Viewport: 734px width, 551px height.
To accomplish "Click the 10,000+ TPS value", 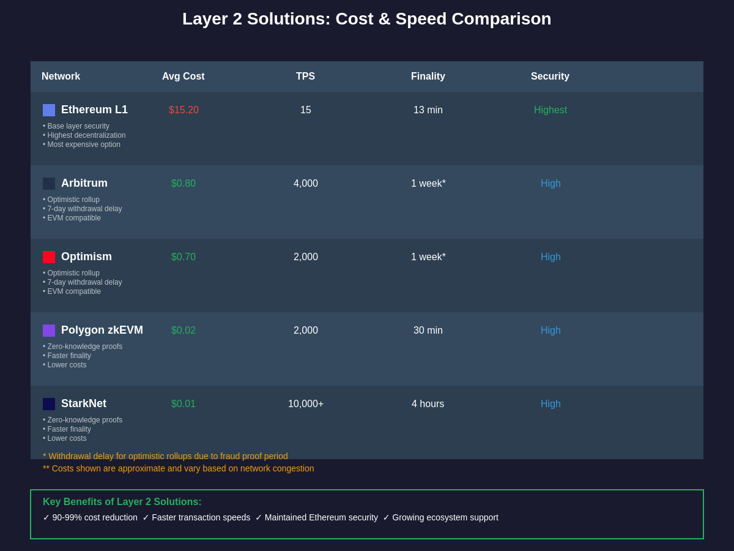I will (306, 404).
